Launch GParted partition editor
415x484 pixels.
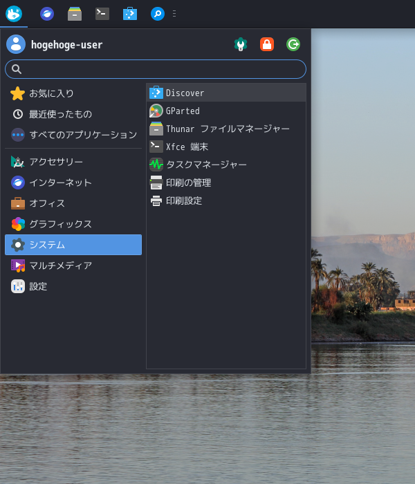click(226, 111)
